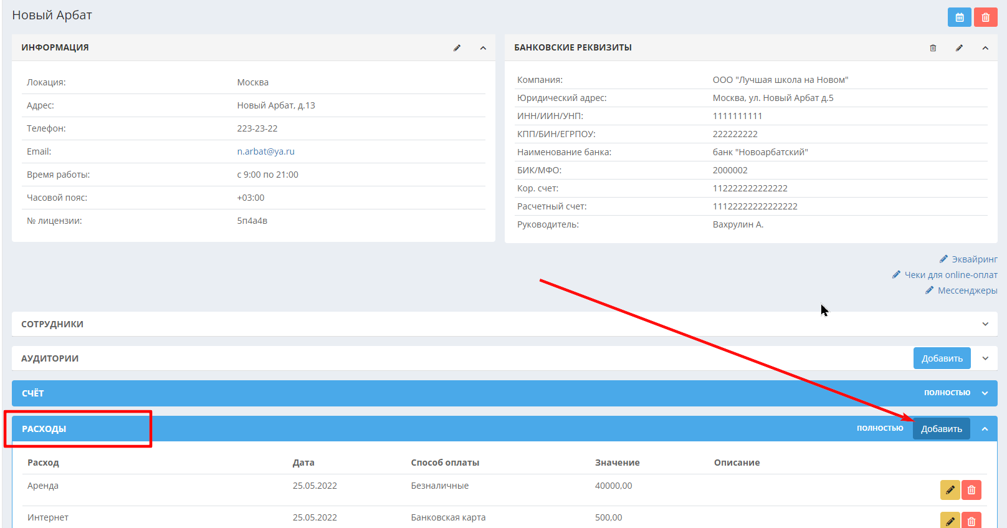Viewport: 1007px width, 528px height.
Task: Open email link n.arbat@ya.ru
Action: (x=265, y=151)
